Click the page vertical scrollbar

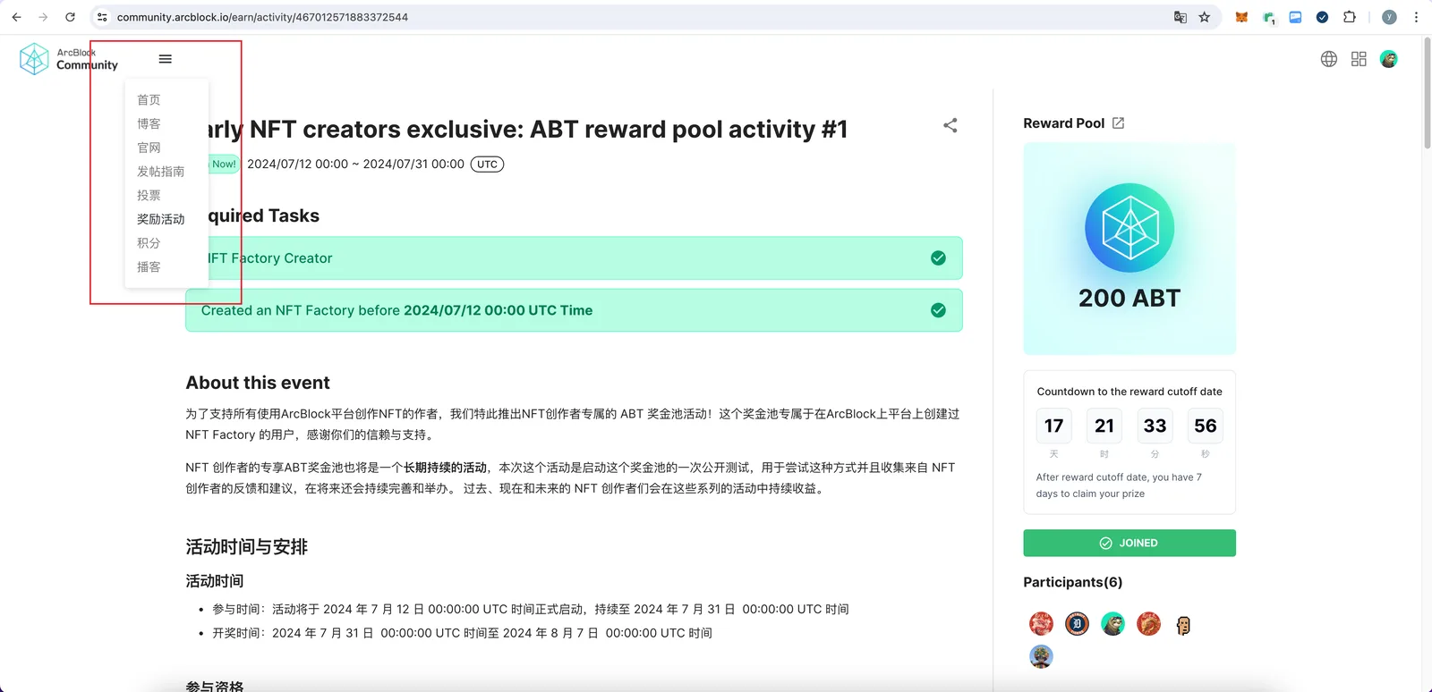pos(1427,94)
